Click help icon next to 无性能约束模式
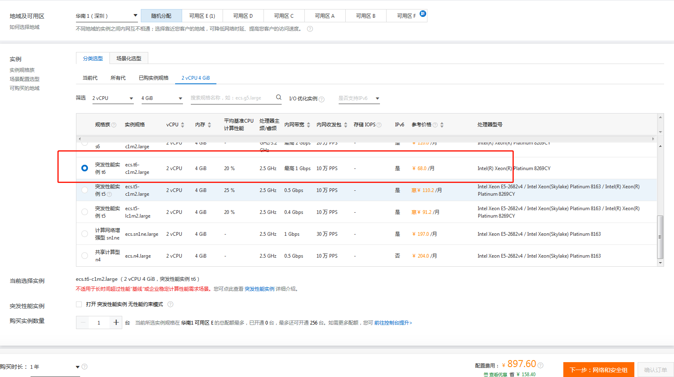This screenshot has height=377, width=674. pyautogui.click(x=170, y=304)
